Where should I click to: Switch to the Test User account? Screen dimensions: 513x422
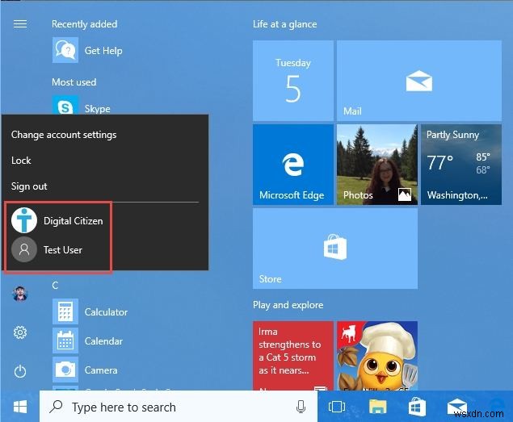(x=47, y=250)
